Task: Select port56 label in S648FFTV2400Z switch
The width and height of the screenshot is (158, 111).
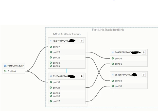Action: tap(118, 86)
